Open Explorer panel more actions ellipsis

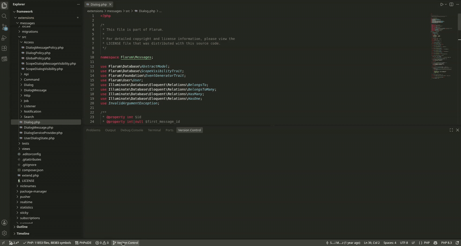click(78, 4)
